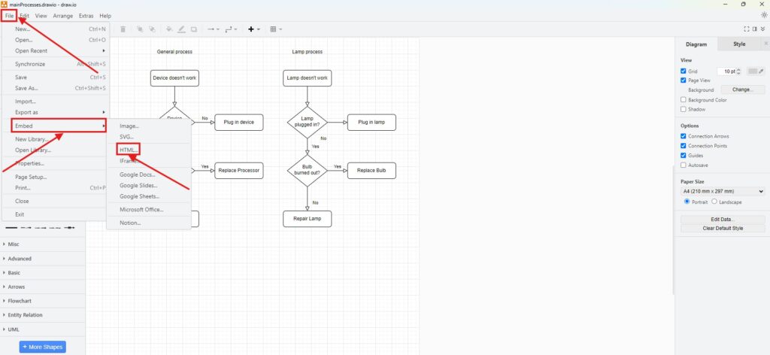
Task: Expand the Flowchart shapes section
Action: coord(43,301)
